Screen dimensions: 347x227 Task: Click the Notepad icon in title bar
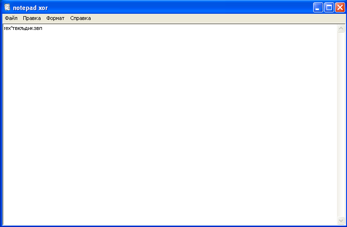tap(7, 8)
